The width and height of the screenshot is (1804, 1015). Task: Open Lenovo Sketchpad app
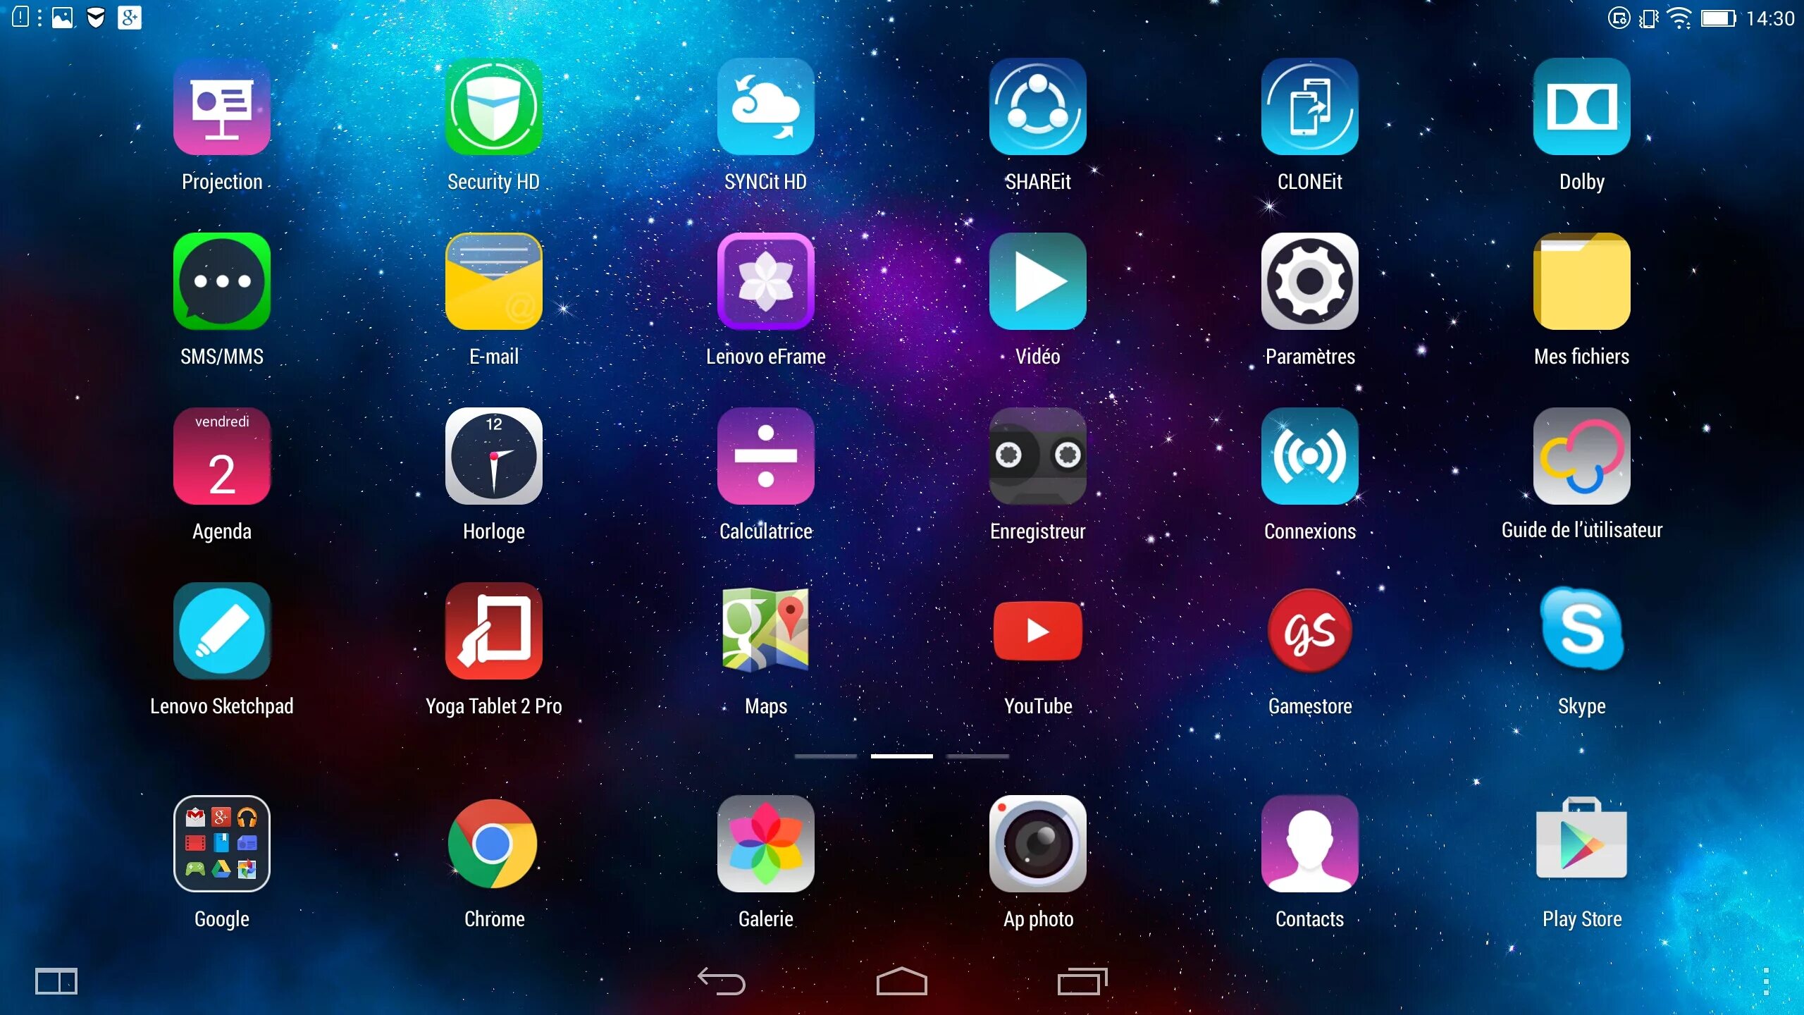pos(221,632)
